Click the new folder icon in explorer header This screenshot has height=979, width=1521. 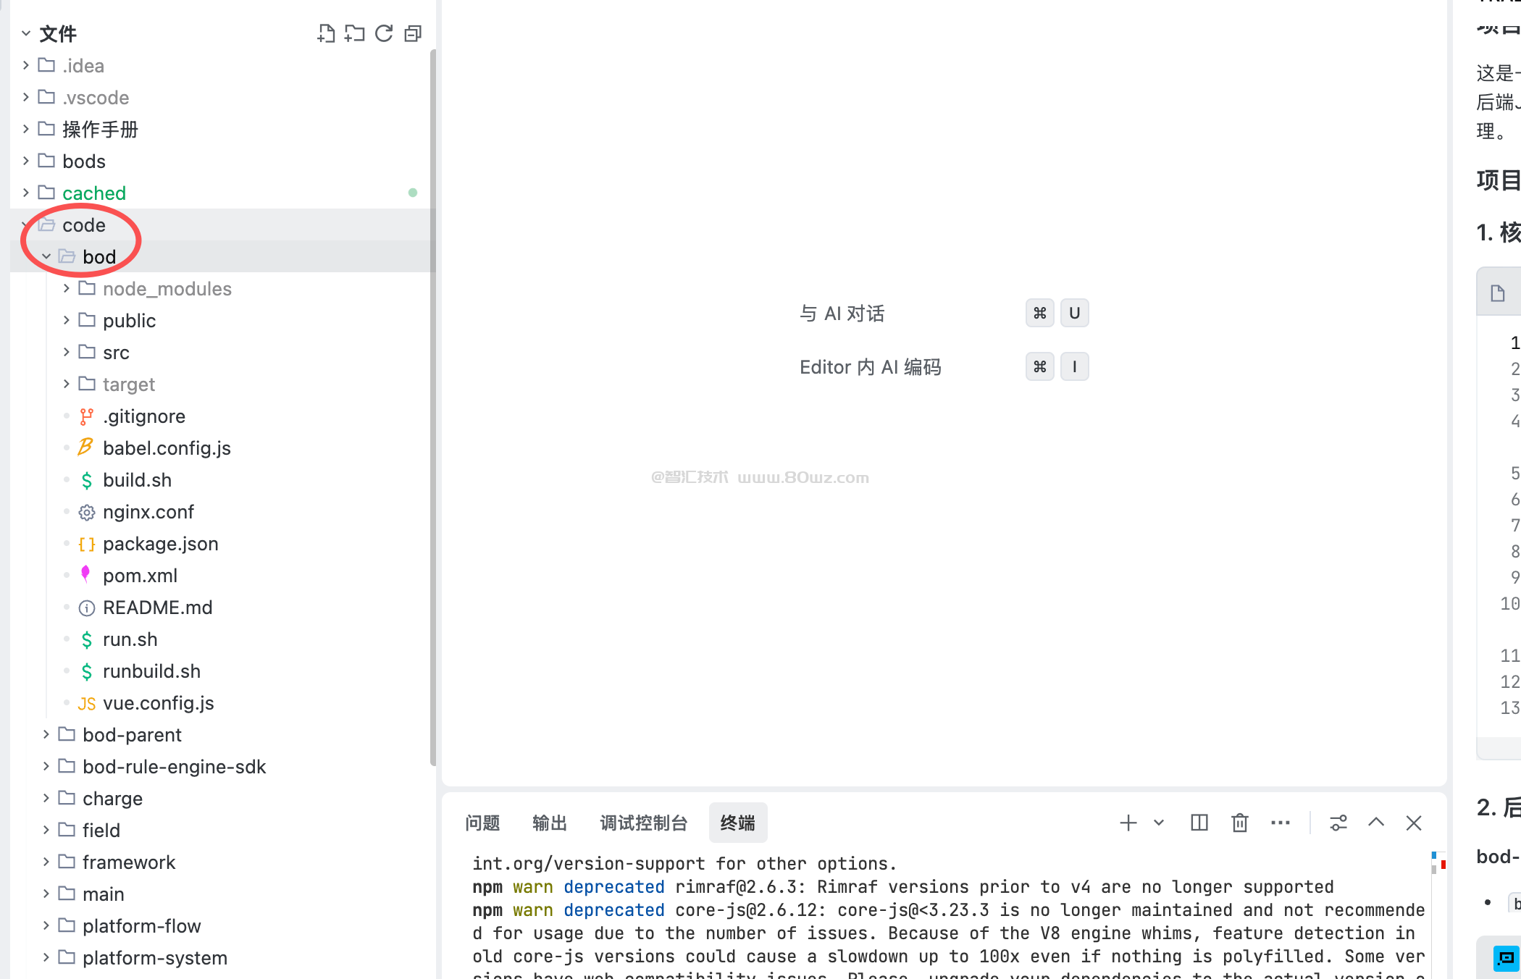(x=355, y=33)
